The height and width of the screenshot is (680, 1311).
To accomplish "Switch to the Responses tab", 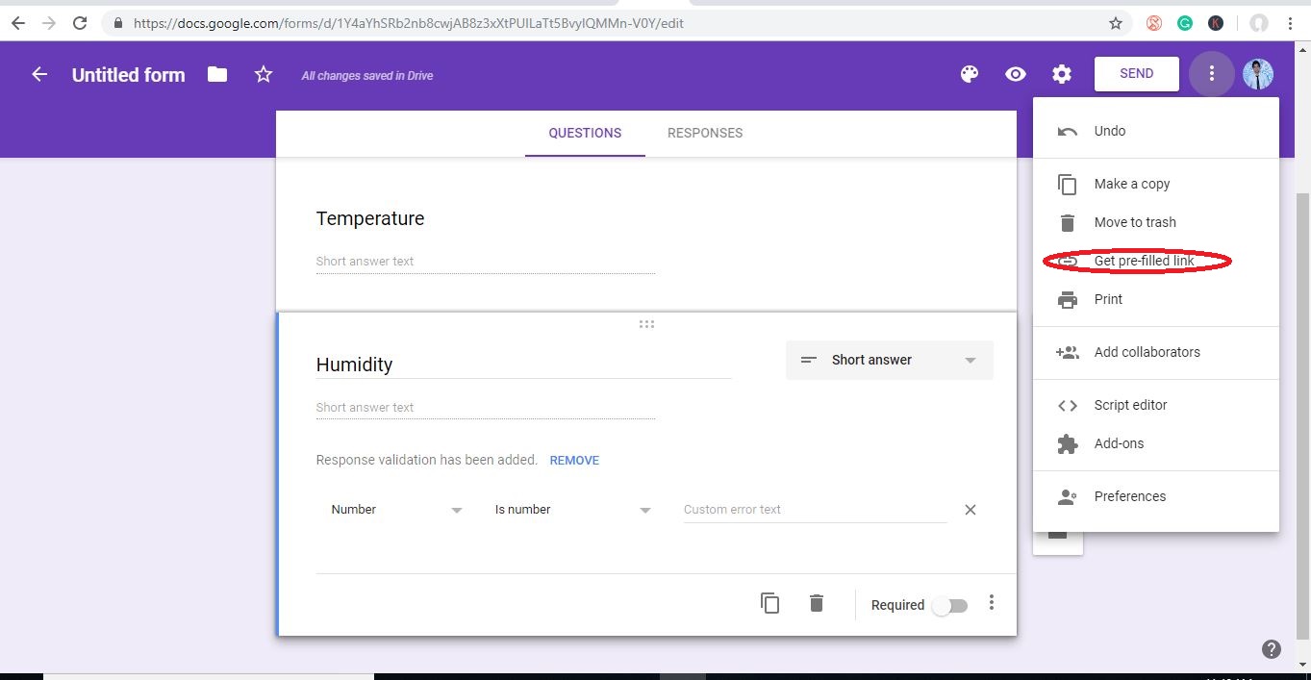I will point(704,133).
